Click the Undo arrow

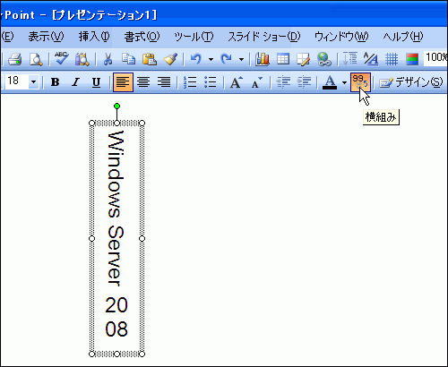pyautogui.click(x=196, y=59)
